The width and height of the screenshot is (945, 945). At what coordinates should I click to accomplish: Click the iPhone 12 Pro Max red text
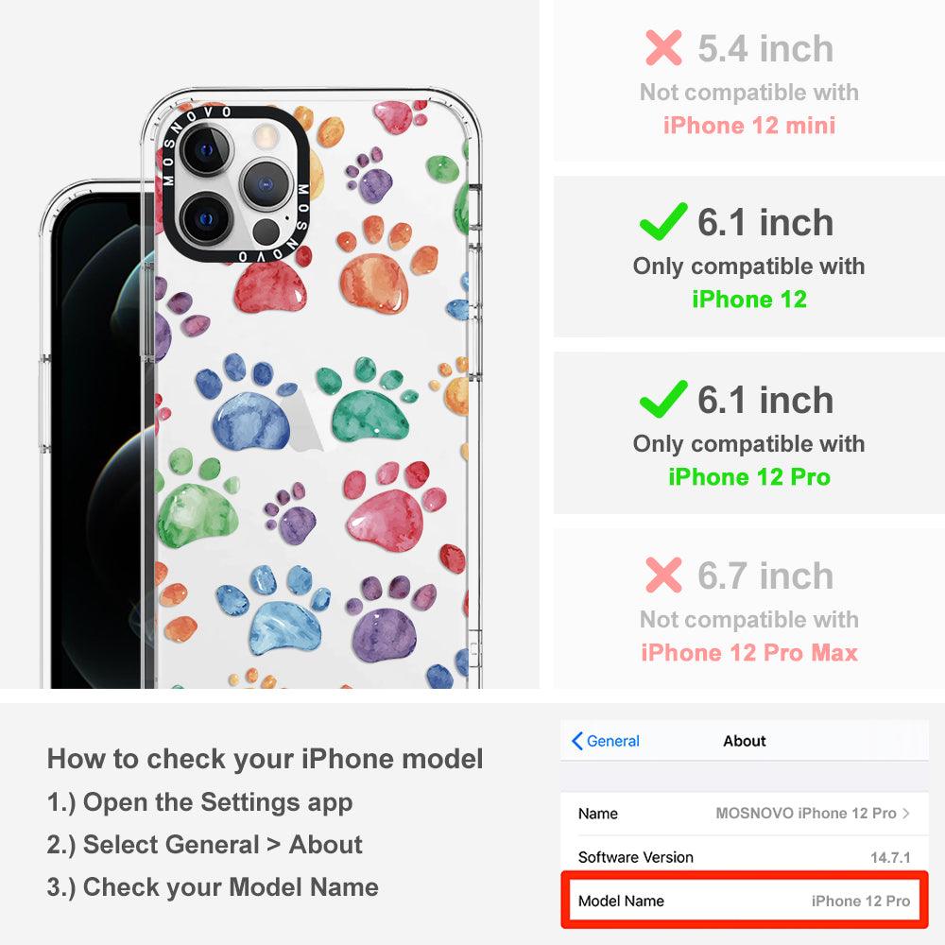click(x=749, y=653)
